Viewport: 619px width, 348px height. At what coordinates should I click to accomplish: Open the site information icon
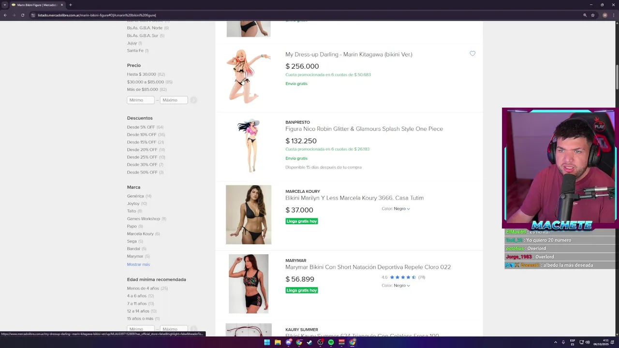(33, 15)
